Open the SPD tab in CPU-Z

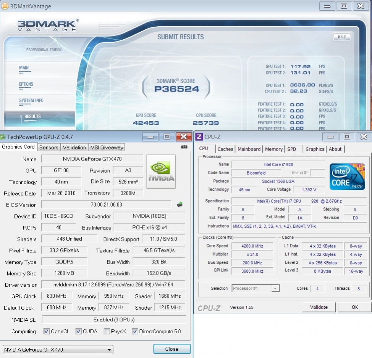click(291, 149)
